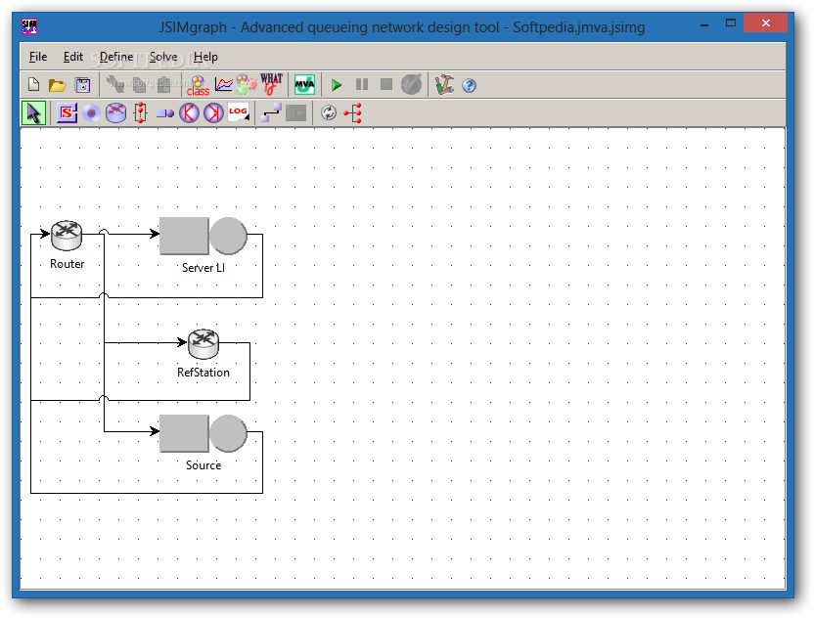Open help with the question mark icon
The image size is (814, 618).
pos(469,85)
